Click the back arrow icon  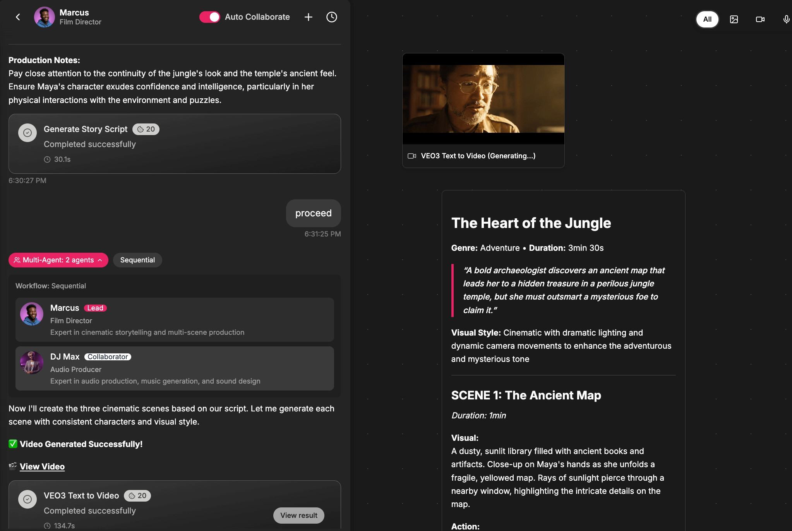(18, 17)
